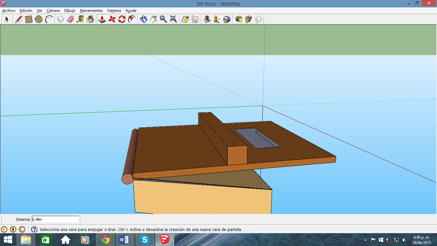This screenshot has width=437, height=246.
Task: Click inside the Distancia measurement field
Action: (54, 219)
